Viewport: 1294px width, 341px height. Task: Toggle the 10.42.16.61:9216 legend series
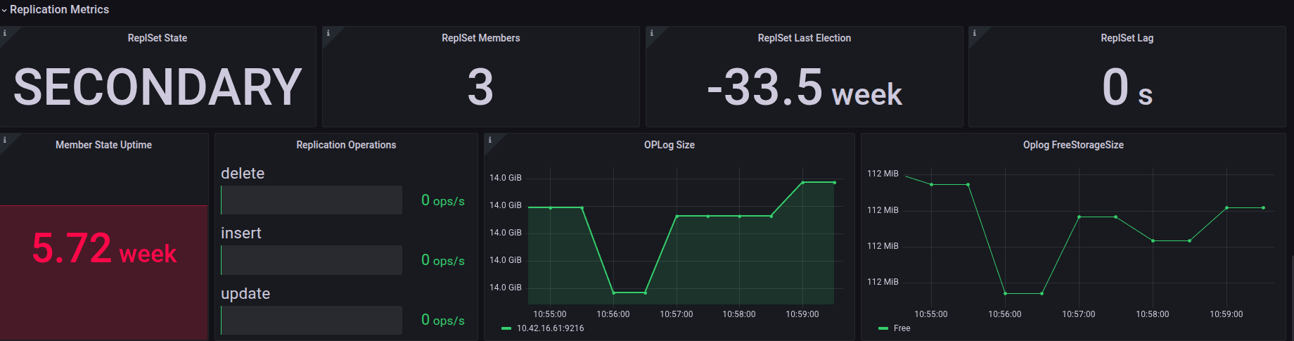pyautogui.click(x=550, y=328)
